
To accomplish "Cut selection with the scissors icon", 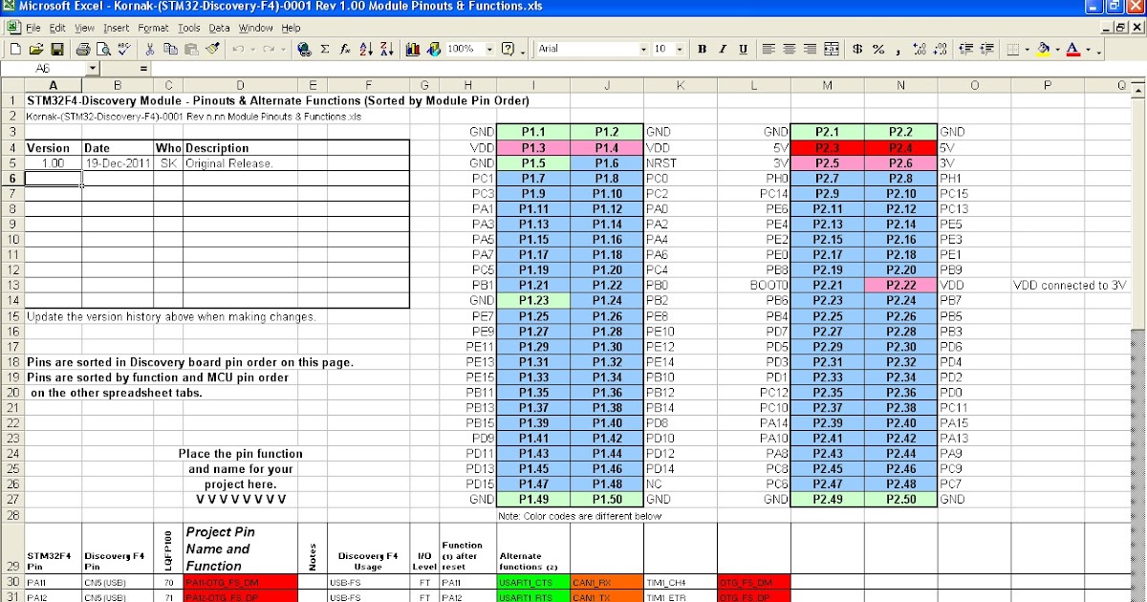I will pyautogui.click(x=152, y=49).
